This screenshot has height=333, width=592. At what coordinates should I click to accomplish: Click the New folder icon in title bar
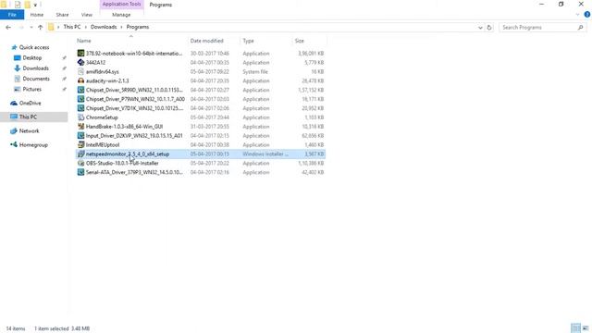(x=27, y=5)
